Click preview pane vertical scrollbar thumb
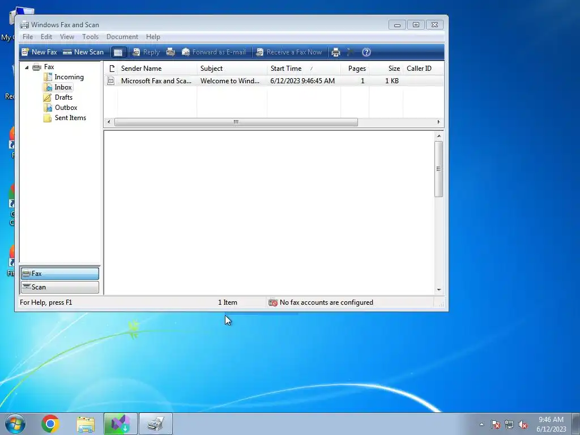The width and height of the screenshot is (580, 435). 439,169
